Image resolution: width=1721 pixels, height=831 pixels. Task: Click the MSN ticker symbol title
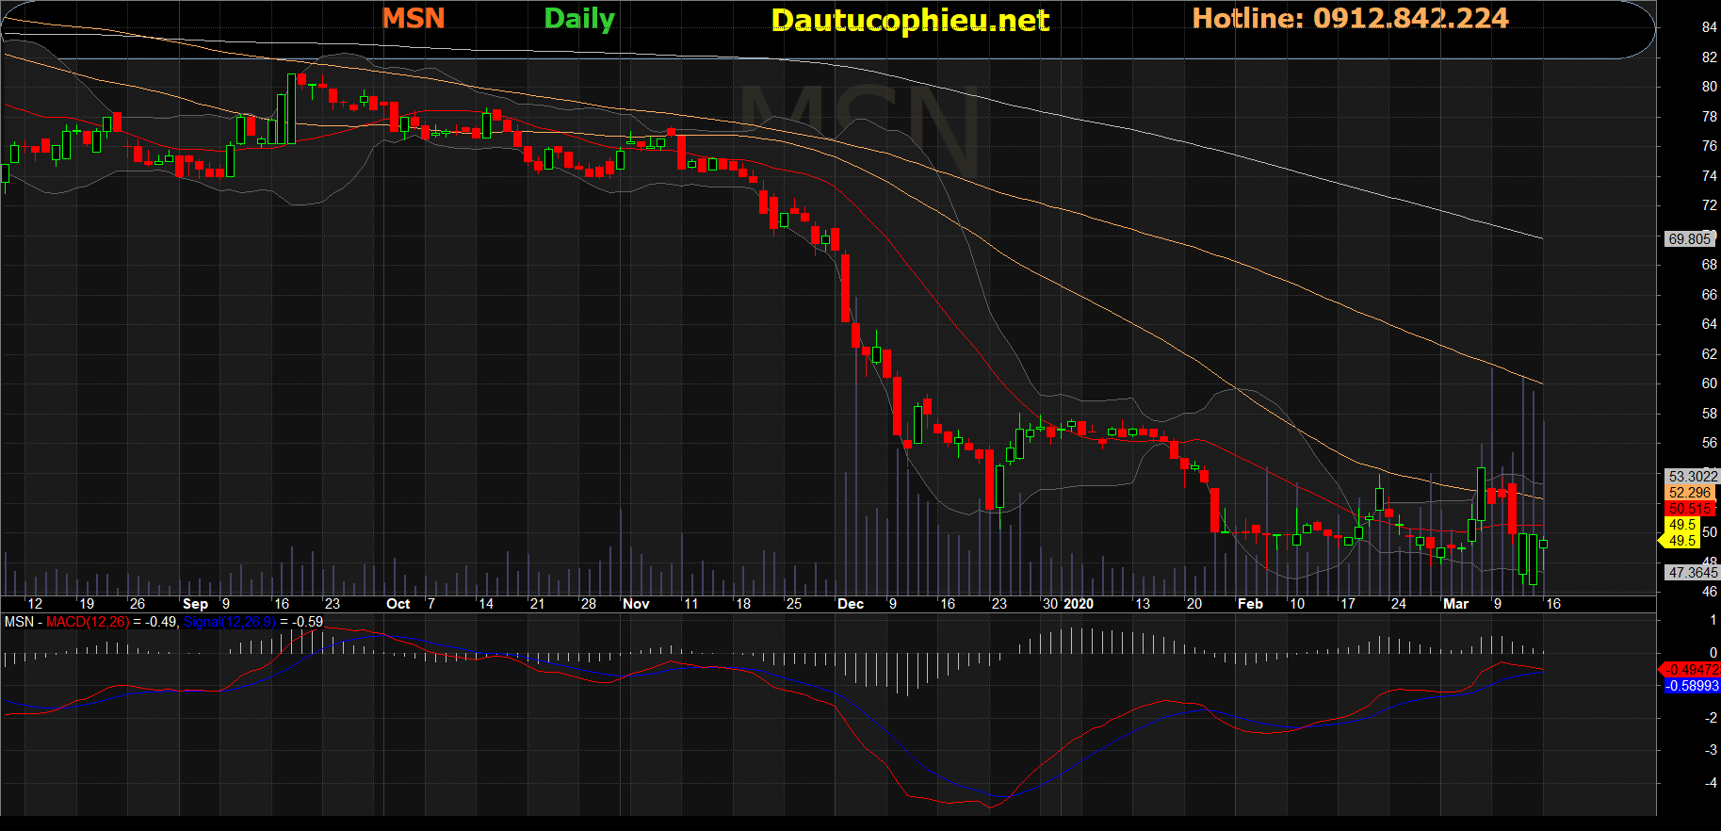[413, 18]
